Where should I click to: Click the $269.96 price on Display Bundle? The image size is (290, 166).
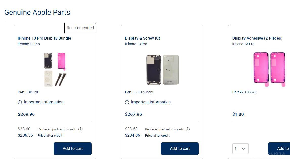pyautogui.click(x=26, y=114)
